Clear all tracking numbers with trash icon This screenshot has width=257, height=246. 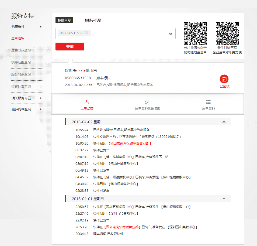171,33
